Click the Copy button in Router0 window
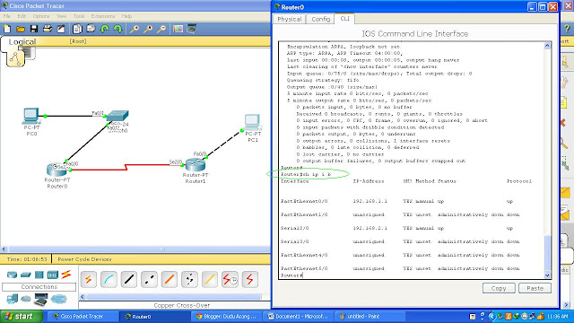 tap(499, 288)
